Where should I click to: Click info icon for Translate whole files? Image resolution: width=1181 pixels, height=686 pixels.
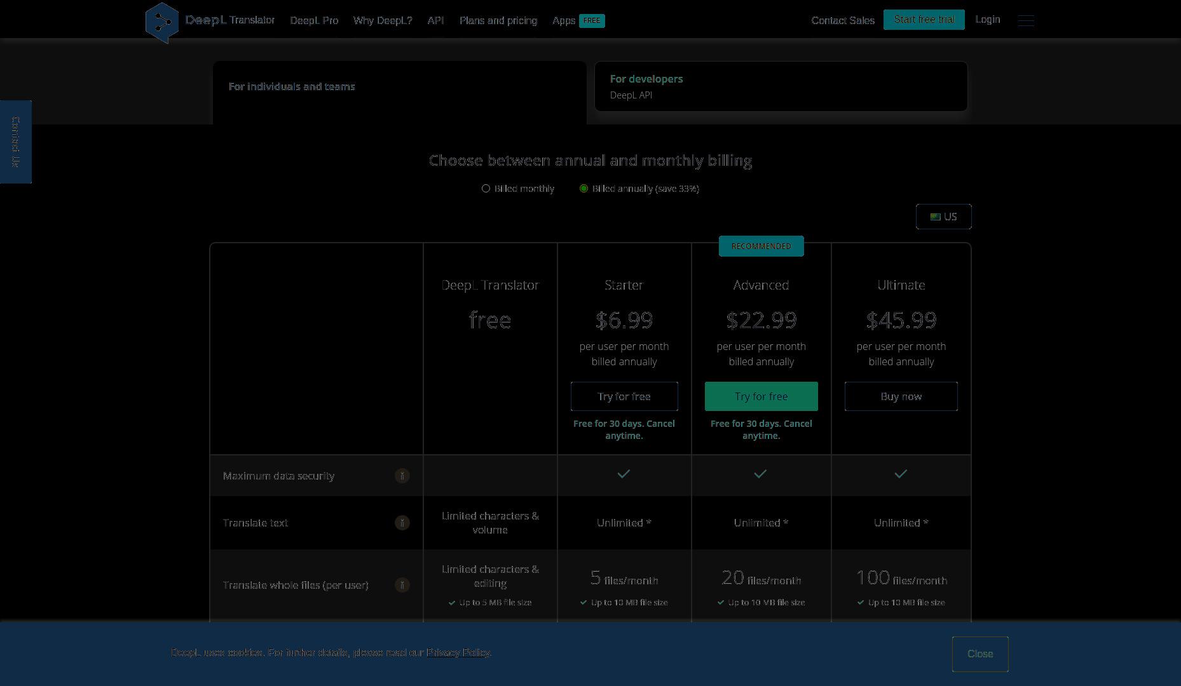pyautogui.click(x=402, y=585)
